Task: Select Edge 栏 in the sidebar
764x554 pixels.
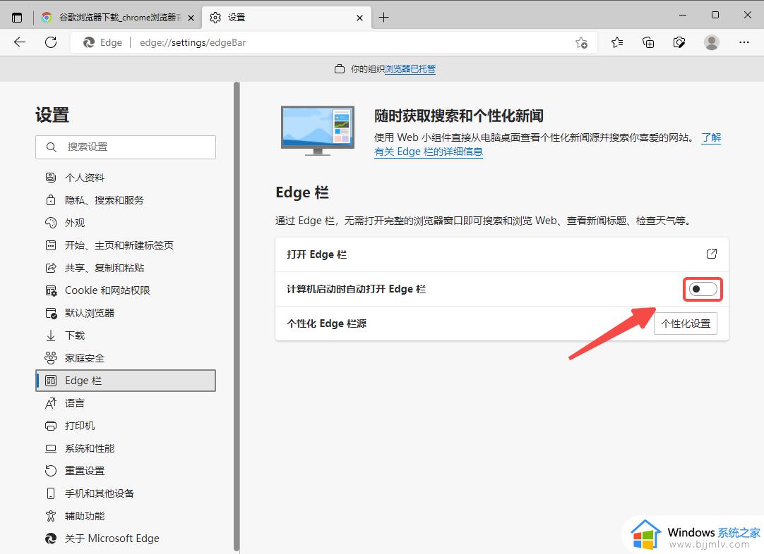Action: coord(126,381)
